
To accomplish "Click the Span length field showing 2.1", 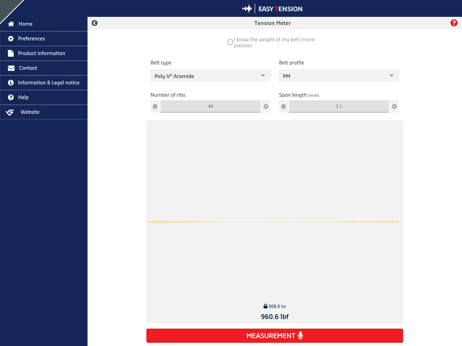I will point(339,106).
